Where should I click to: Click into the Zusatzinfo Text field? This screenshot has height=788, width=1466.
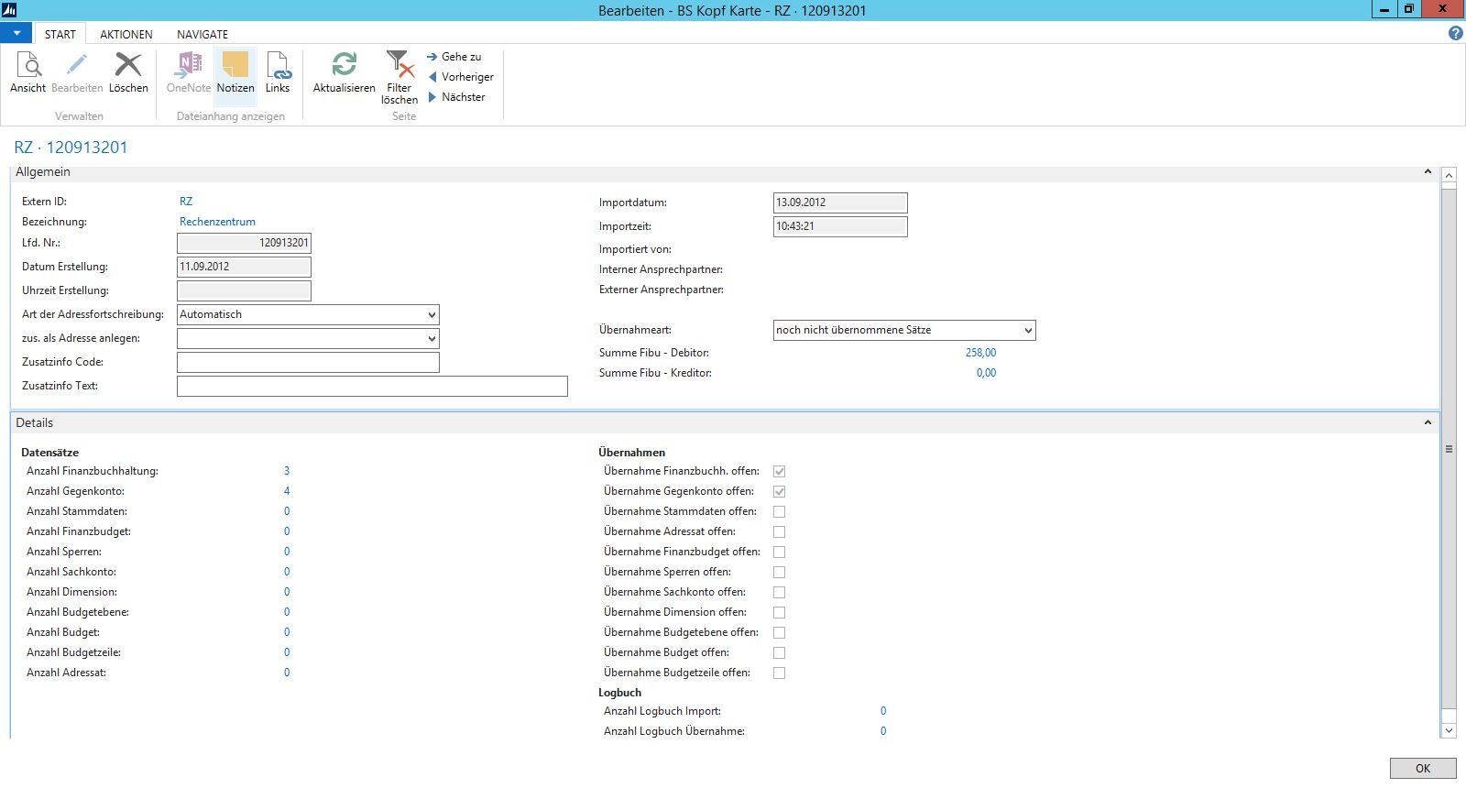click(372, 386)
